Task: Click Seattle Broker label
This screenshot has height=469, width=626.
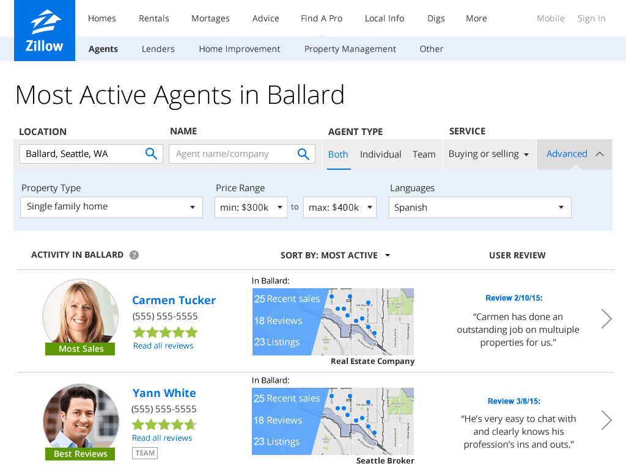Action: [385, 460]
